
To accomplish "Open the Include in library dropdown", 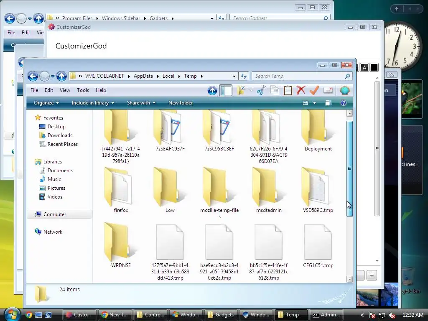I will click(93, 103).
